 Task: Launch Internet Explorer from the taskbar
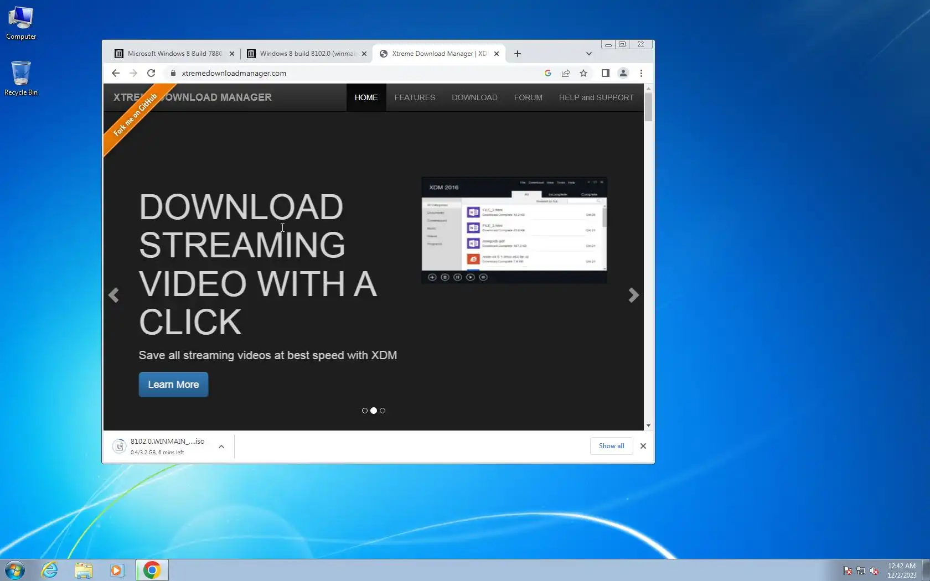click(x=50, y=570)
